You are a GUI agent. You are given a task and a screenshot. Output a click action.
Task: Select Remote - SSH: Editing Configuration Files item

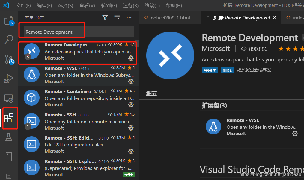(78, 145)
